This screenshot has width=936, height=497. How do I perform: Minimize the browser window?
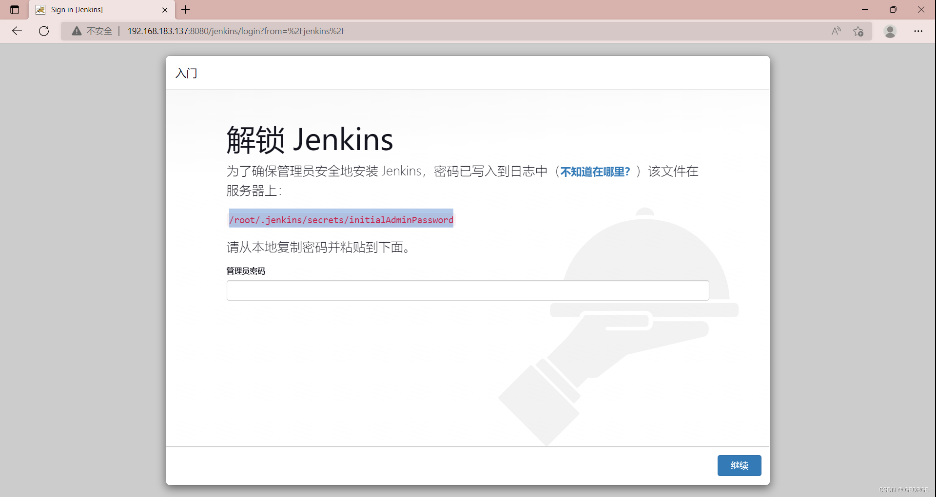865,9
